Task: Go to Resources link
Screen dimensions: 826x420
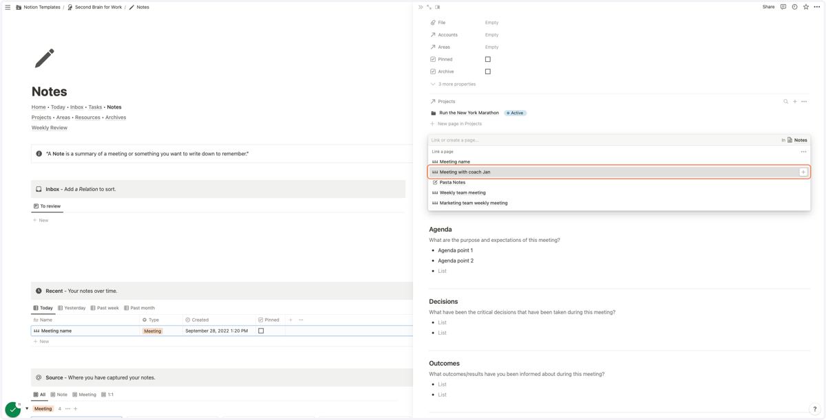Action: tap(87, 118)
